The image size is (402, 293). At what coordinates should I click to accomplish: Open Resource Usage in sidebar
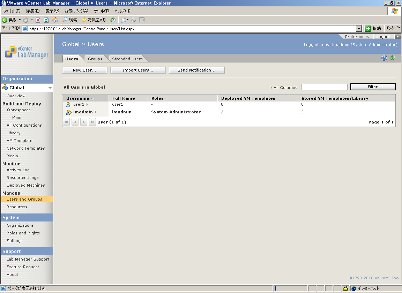[x=23, y=178]
